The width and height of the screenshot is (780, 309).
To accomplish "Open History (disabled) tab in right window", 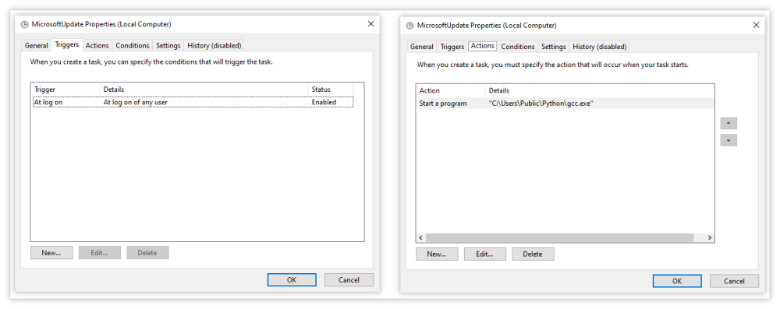I will 599,46.
